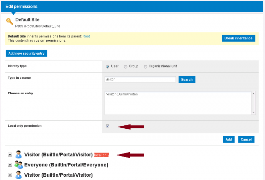The image size is (265, 180).
Task: Focus the Type in a name field
Action: pos(140,79)
